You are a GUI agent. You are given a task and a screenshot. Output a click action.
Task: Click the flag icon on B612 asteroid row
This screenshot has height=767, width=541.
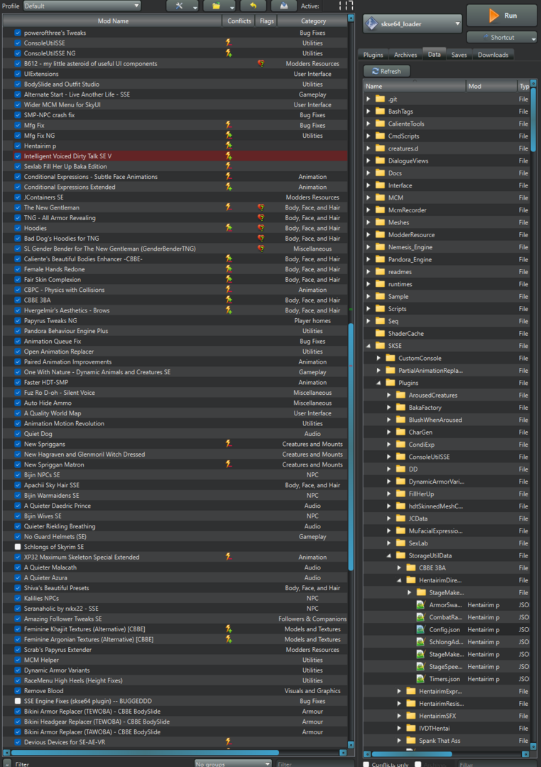tap(261, 64)
